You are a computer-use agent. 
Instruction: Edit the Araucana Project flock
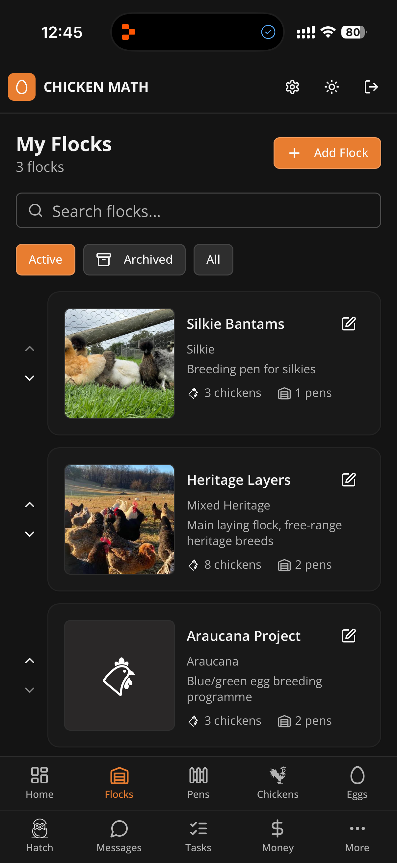(x=348, y=636)
